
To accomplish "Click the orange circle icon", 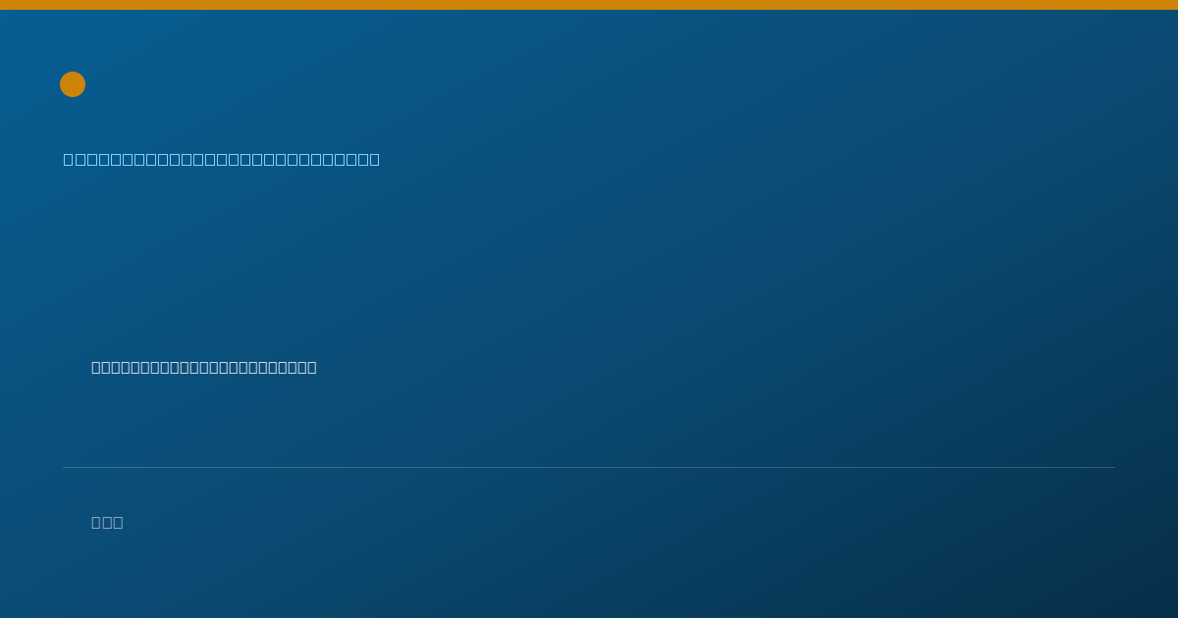I will [73, 84].
